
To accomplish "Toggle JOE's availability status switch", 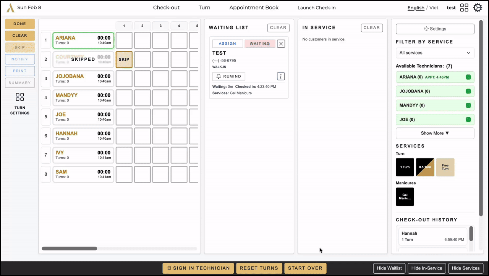I will [468, 119].
